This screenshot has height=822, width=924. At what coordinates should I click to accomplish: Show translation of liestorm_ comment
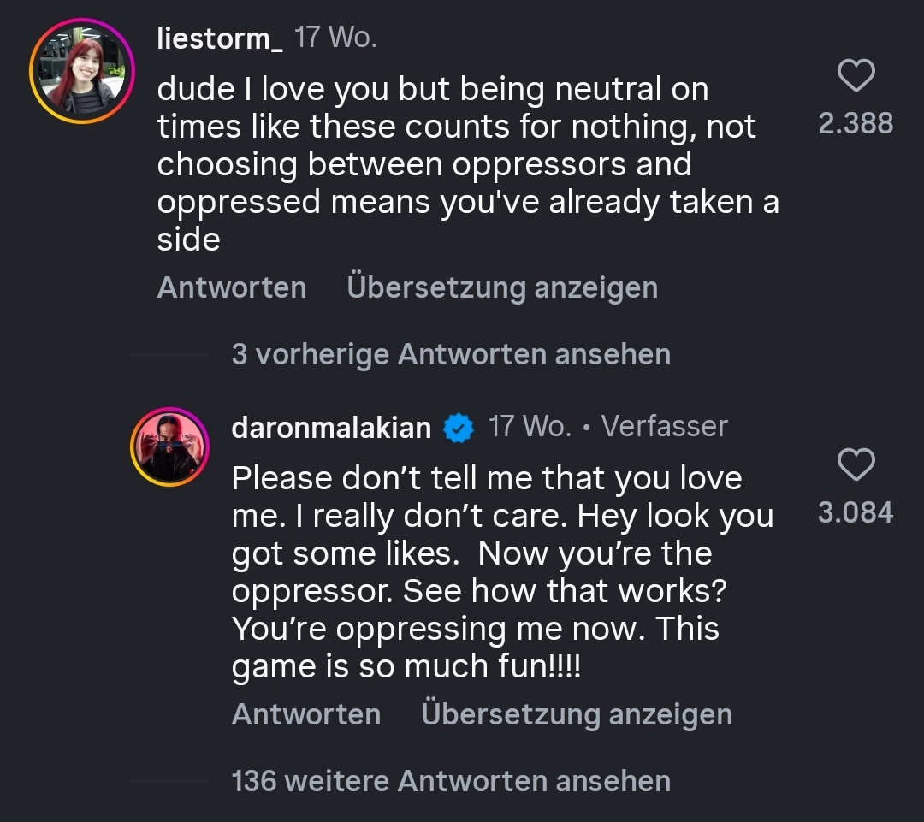[x=502, y=287]
